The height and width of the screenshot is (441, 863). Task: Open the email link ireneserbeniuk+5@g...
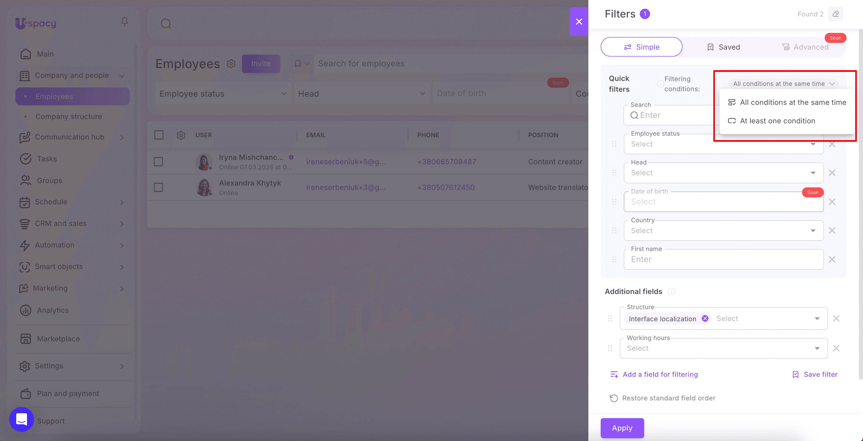click(x=346, y=162)
